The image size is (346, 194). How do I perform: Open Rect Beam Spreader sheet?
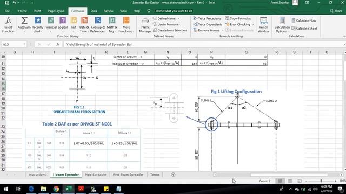pos(128,175)
